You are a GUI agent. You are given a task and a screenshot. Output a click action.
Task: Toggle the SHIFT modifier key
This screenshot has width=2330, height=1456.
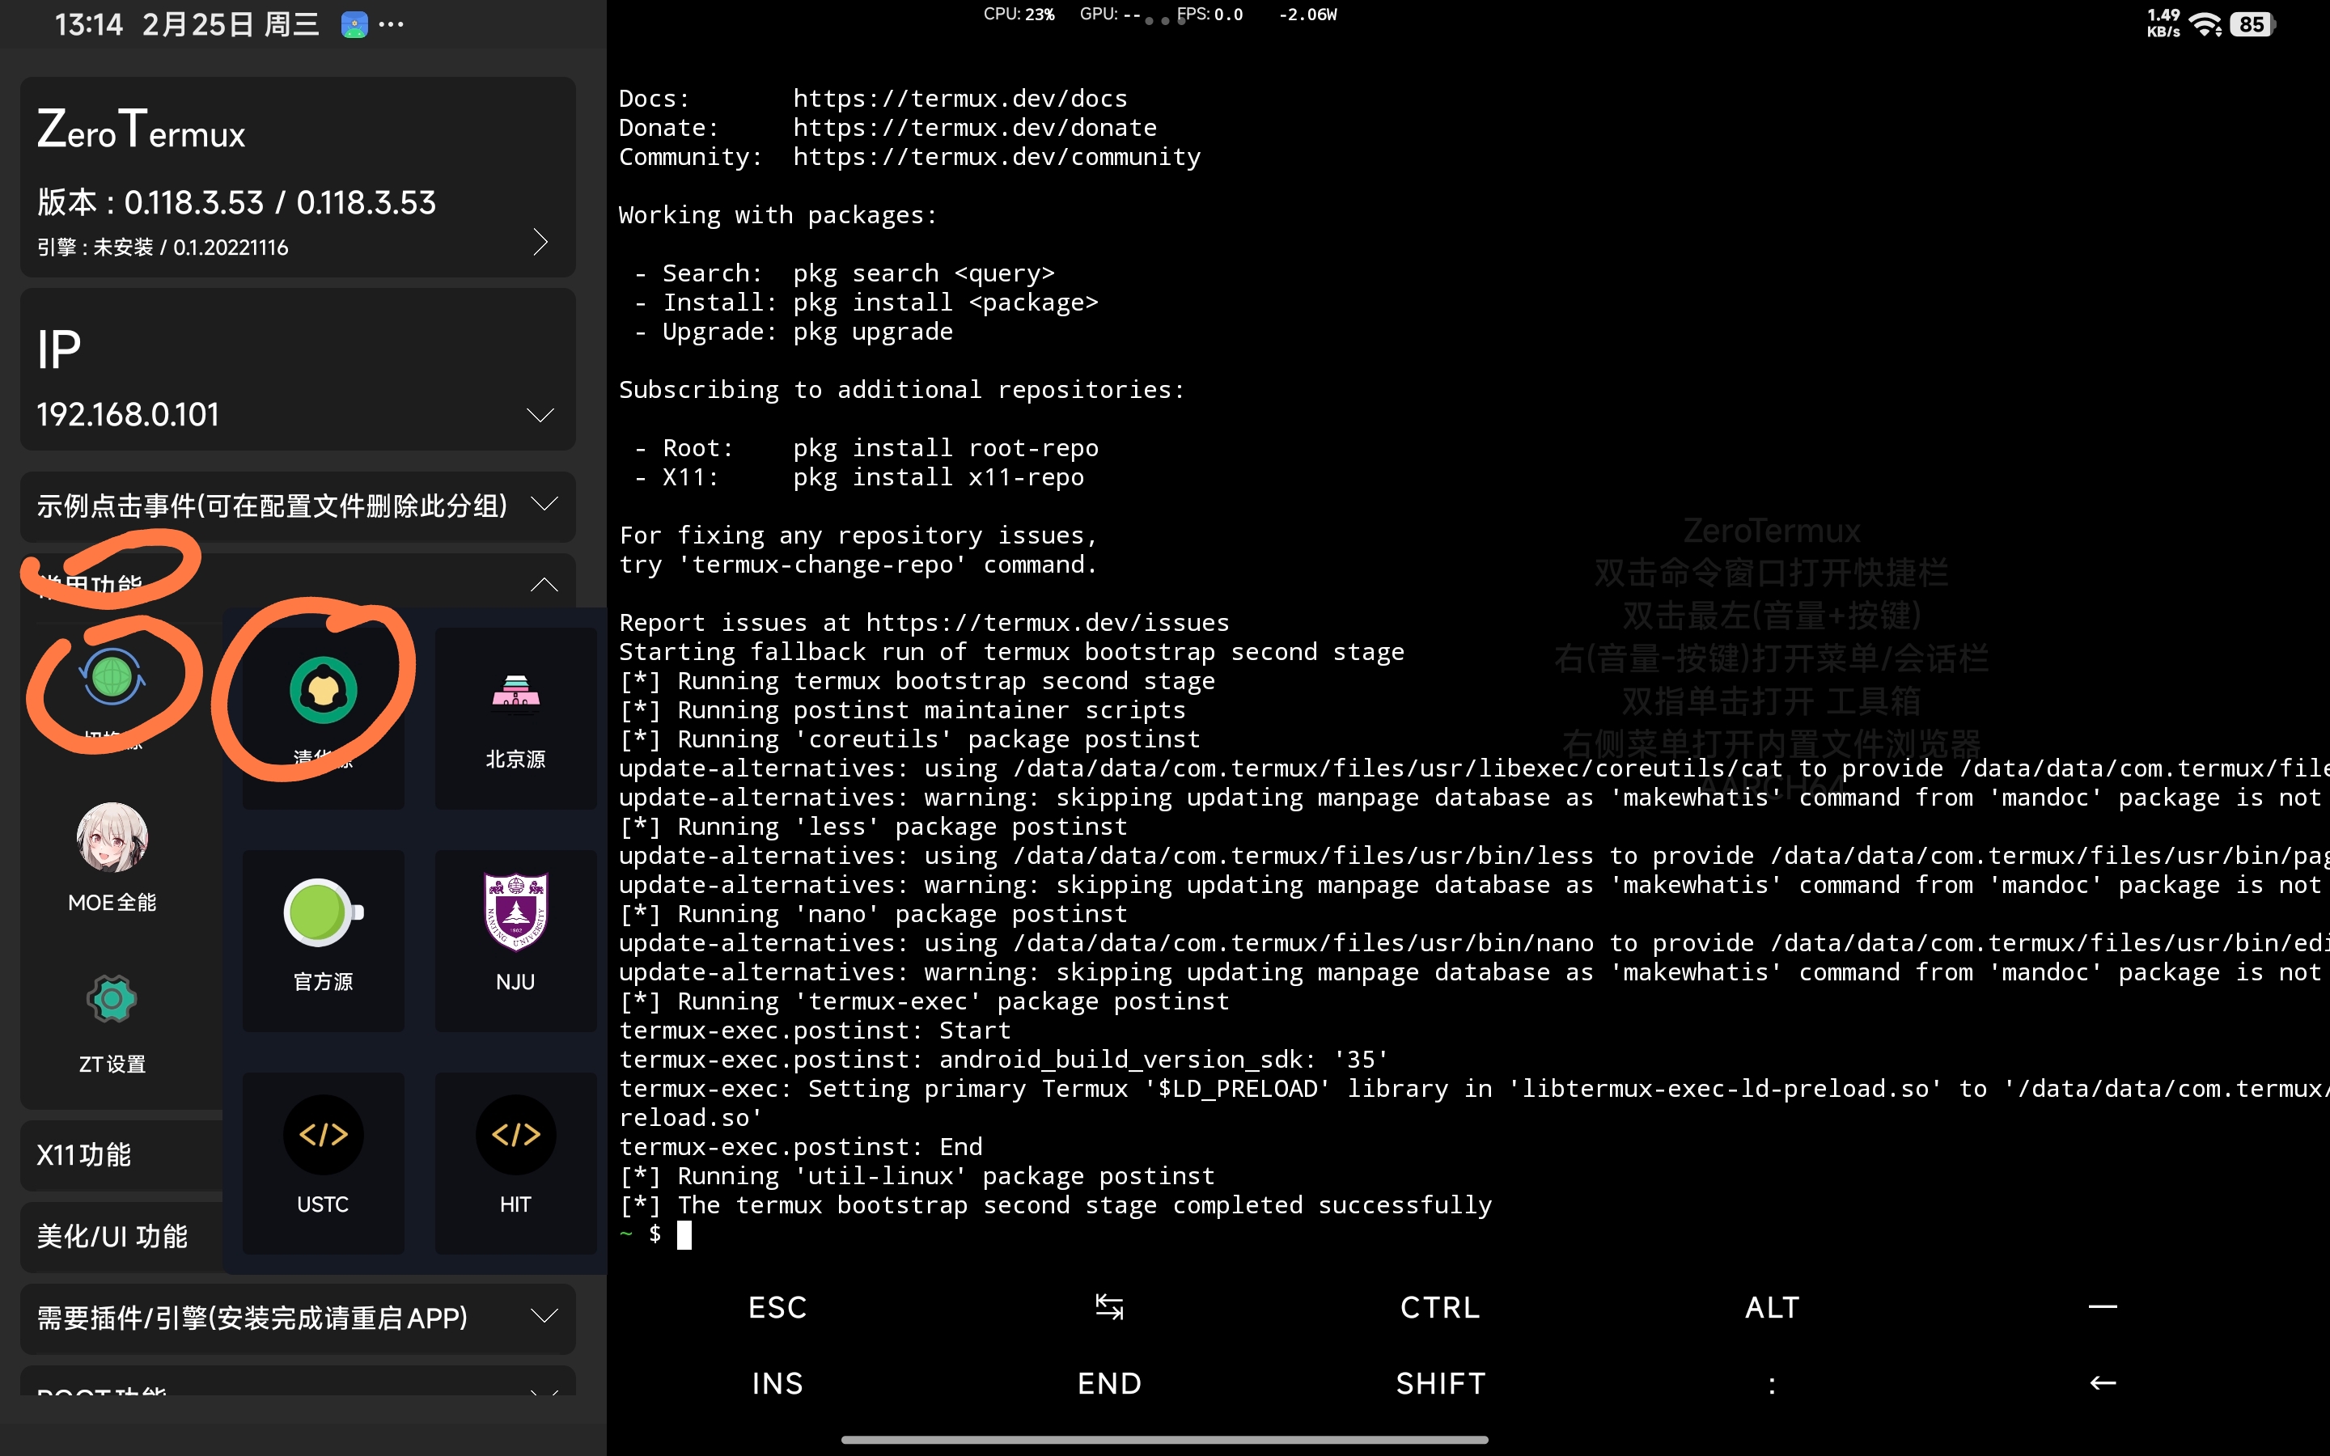click(1439, 1384)
